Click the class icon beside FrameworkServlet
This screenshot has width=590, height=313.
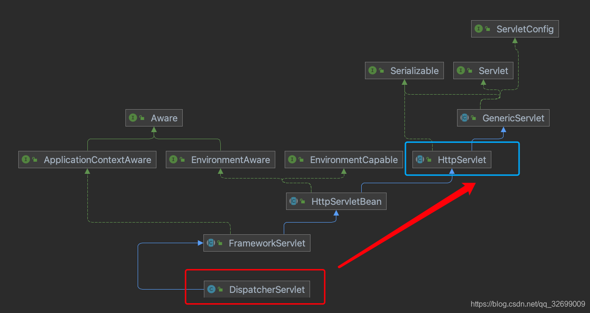point(210,243)
